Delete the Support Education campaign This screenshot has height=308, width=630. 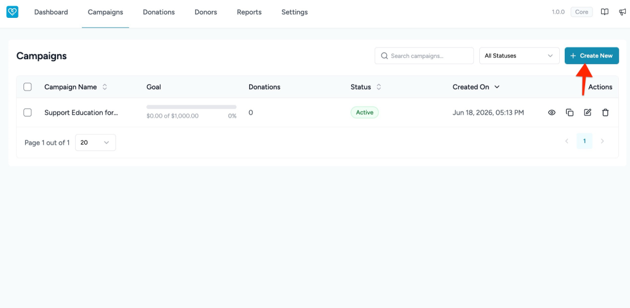pos(605,113)
